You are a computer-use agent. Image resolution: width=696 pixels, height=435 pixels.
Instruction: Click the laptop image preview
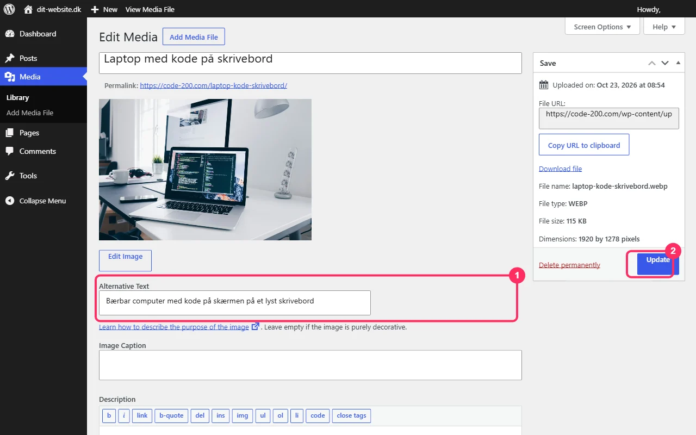(205, 170)
